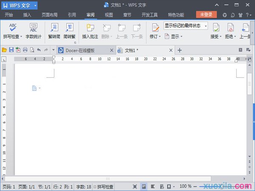Click next page double-arrow button
Image resolution: width=255 pixels, height=191 pixels.
point(249,172)
